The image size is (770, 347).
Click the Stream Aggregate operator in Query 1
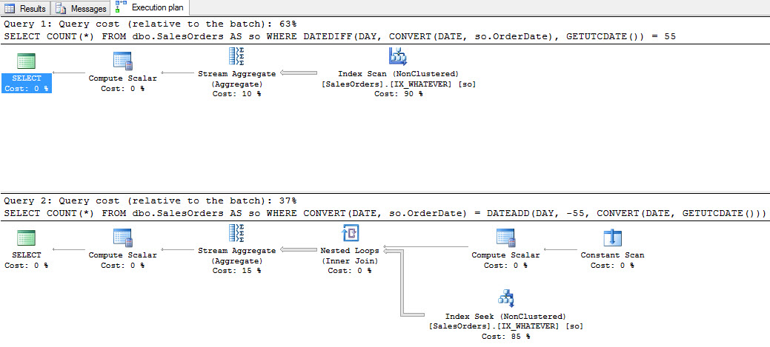pos(236,58)
